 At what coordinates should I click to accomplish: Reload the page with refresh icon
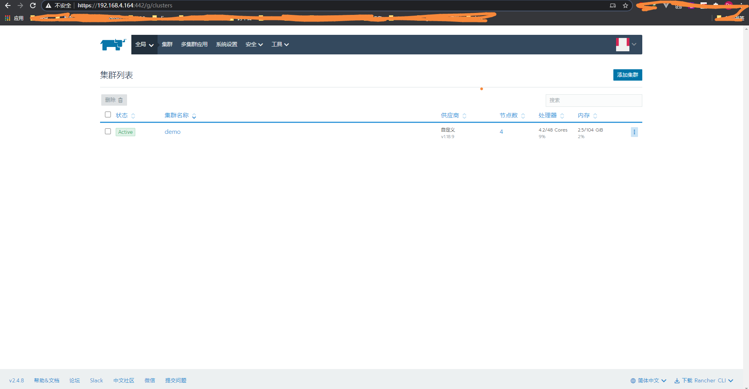[x=33, y=5]
